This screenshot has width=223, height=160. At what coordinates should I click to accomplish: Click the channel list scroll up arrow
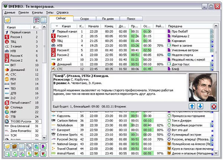click(44, 27)
